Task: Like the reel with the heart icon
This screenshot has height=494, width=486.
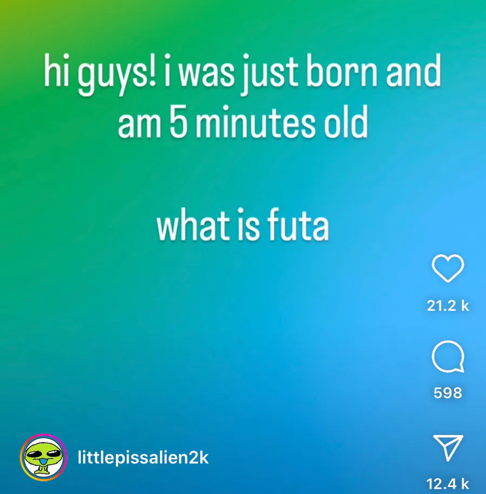Action: point(448,268)
